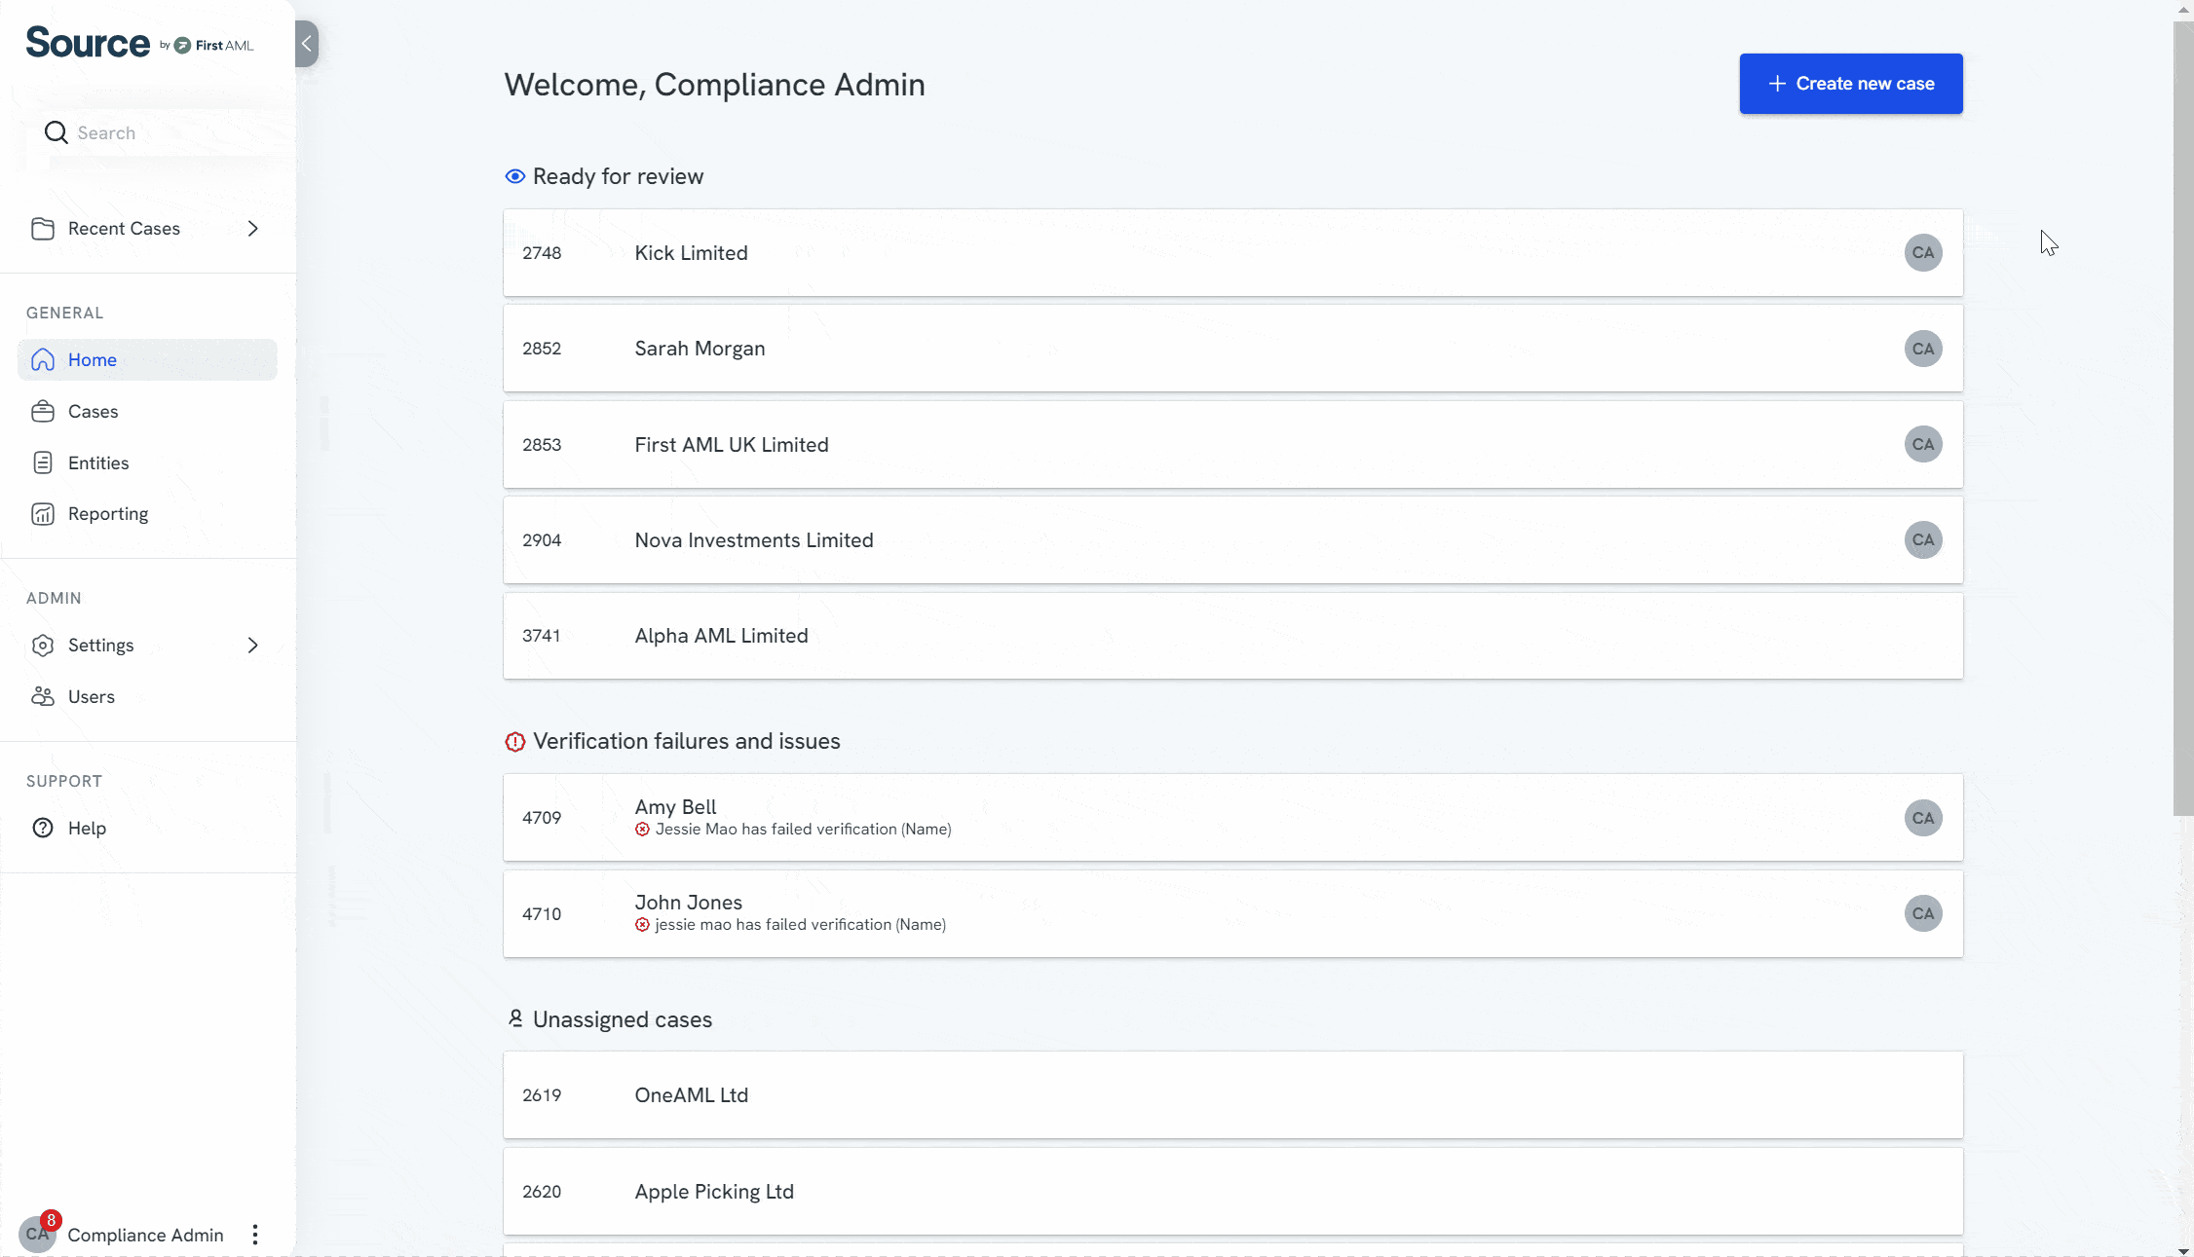Image resolution: width=2194 pixels, height=1257 pixels.
Task: Click the CA avatar with notification badge
Action: [37, 1235]
